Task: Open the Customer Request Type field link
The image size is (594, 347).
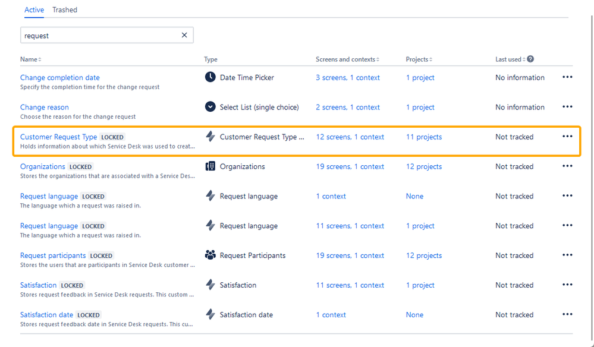Action: 58,137
